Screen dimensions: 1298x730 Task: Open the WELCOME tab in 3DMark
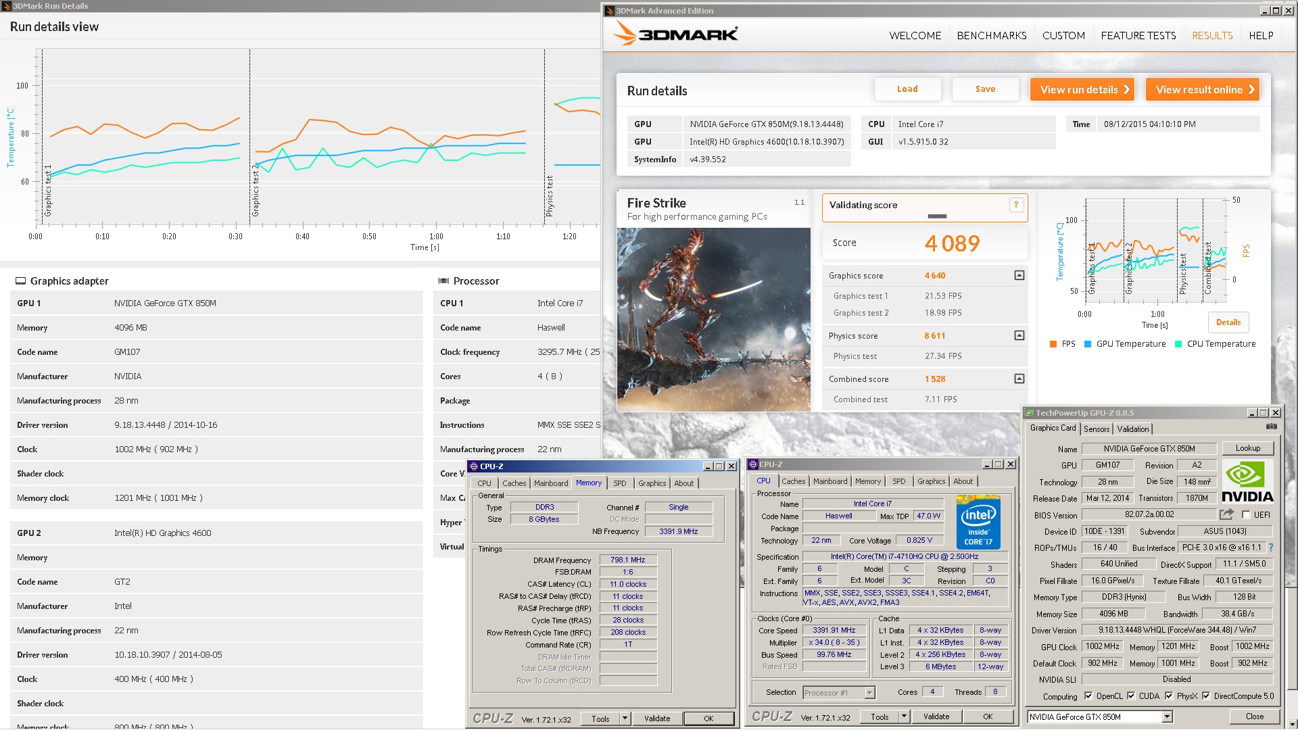(915, 35)
